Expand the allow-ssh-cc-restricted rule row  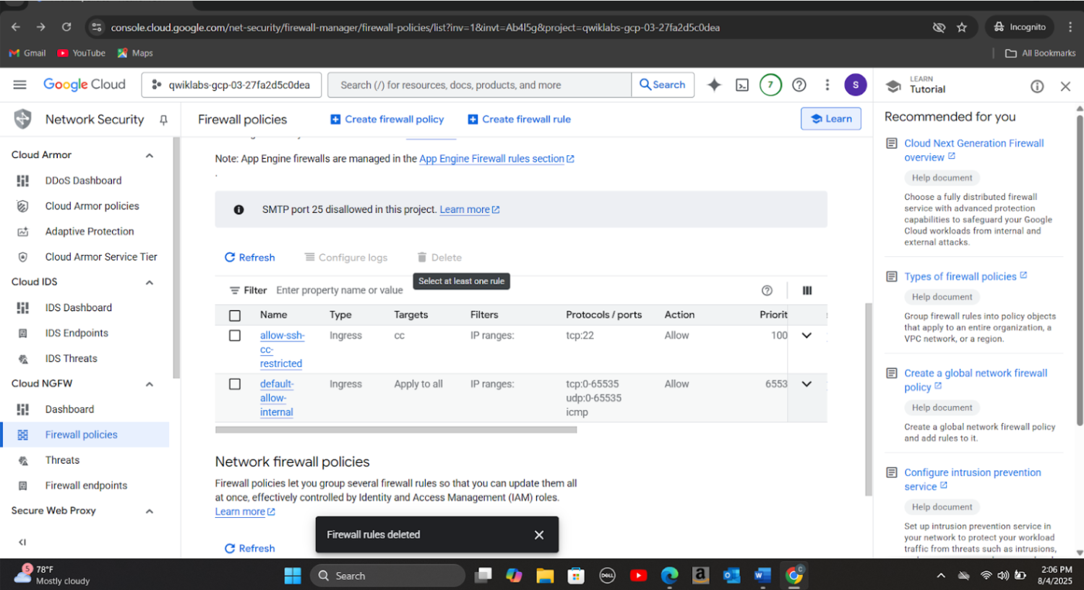806,336
